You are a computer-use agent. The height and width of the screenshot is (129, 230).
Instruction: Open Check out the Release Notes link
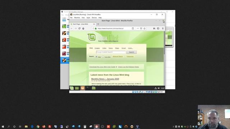click(x=128, y=67)
